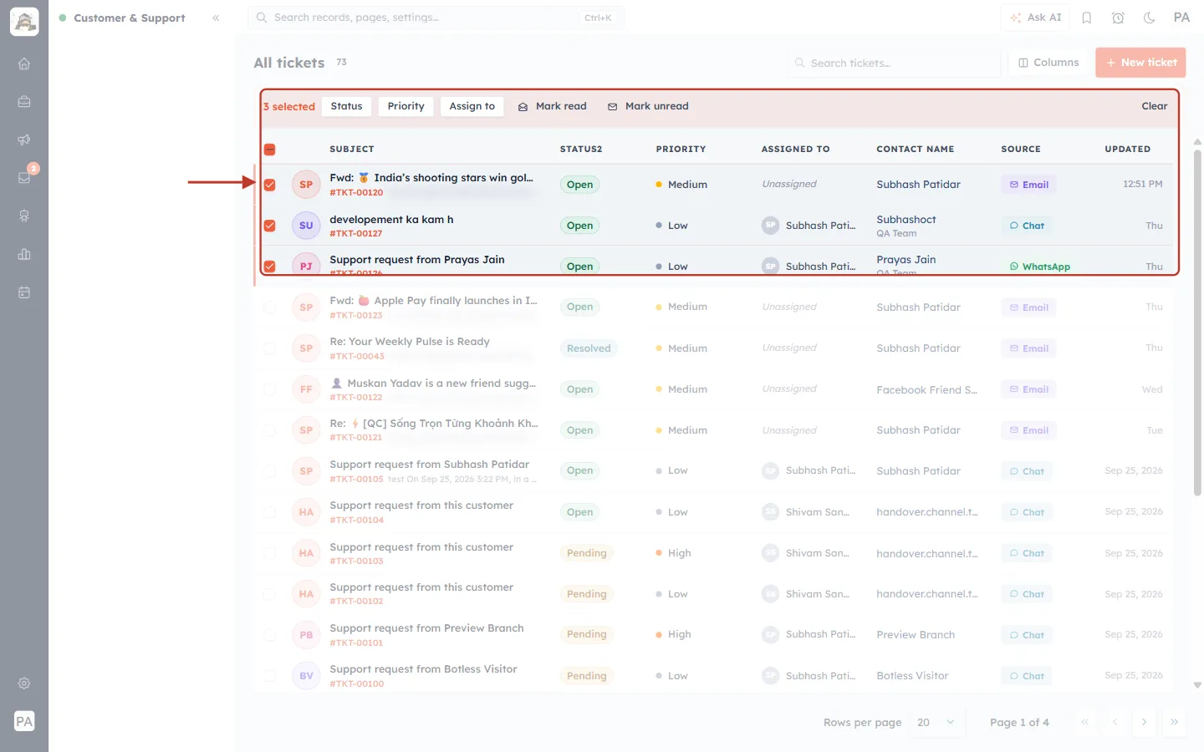The width and height of the screenshot is (1204, 752).
Task: Sort by the Updated column header
Action: pyautogui.click(x=1127, y=149)
